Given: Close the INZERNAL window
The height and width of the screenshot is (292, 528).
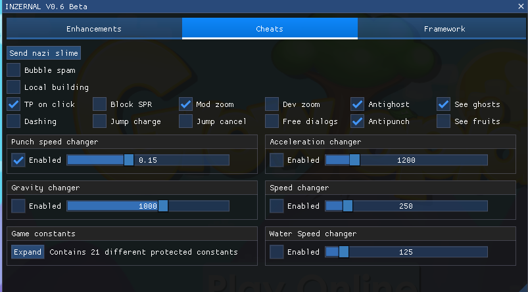Looking at the screenshot, I should click(x=521, y=7).
